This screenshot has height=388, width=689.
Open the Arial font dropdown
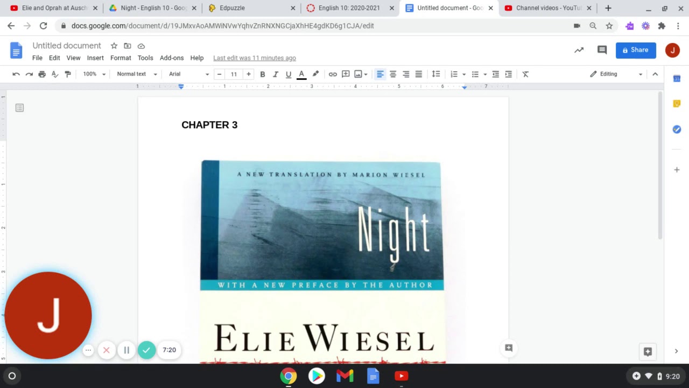[188, 74]
